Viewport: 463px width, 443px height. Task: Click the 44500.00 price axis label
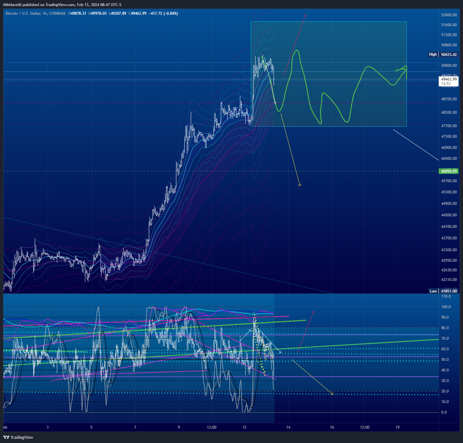click(x=449, y=215)
